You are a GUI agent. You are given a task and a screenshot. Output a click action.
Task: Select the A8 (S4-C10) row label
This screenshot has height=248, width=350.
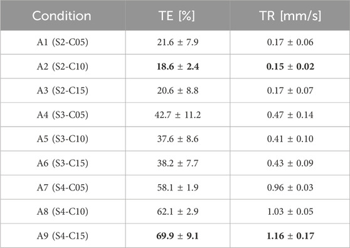(63, 212)
